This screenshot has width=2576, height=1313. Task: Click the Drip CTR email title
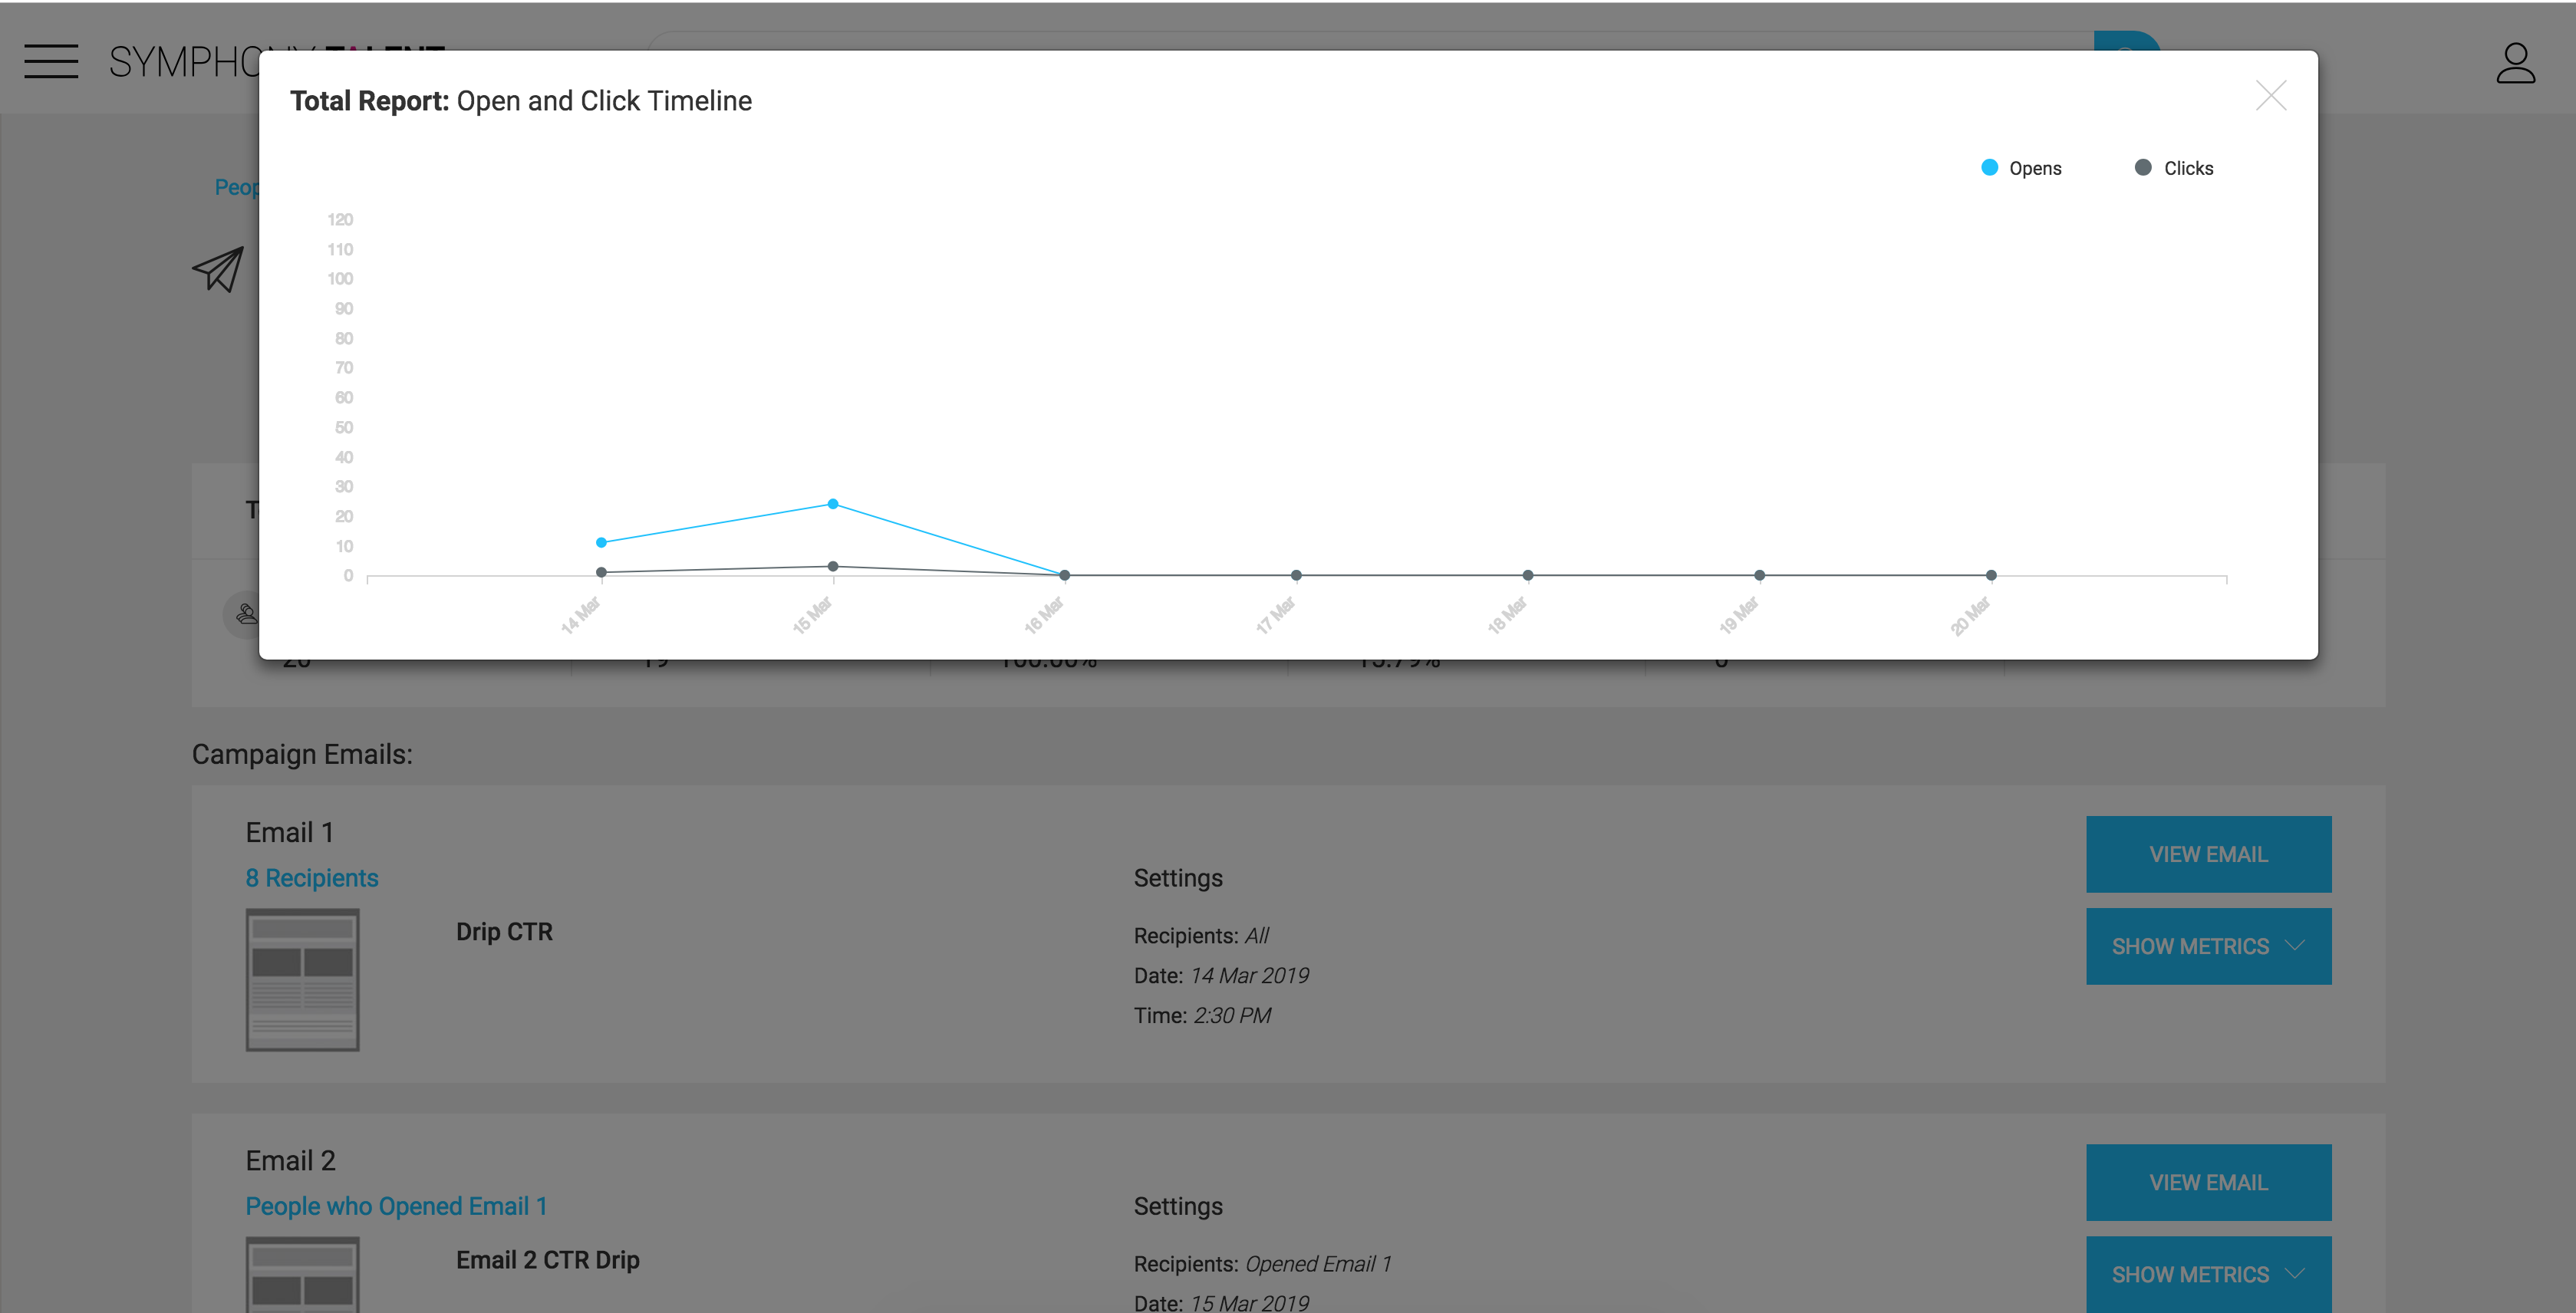point(504,932)
